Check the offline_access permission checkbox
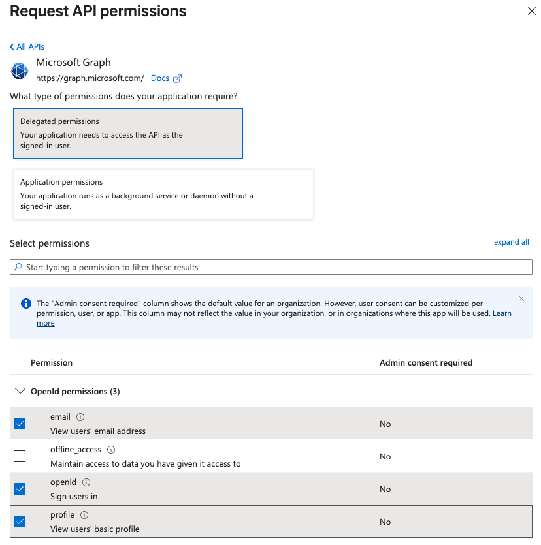This screenshot has width=541, height=545. pyautogui.click(x=20, y=456)
